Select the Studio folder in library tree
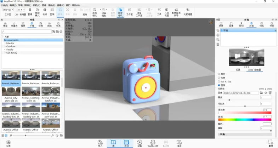The image size is (278, 148). pyautogui.click(x=10, y=50)
